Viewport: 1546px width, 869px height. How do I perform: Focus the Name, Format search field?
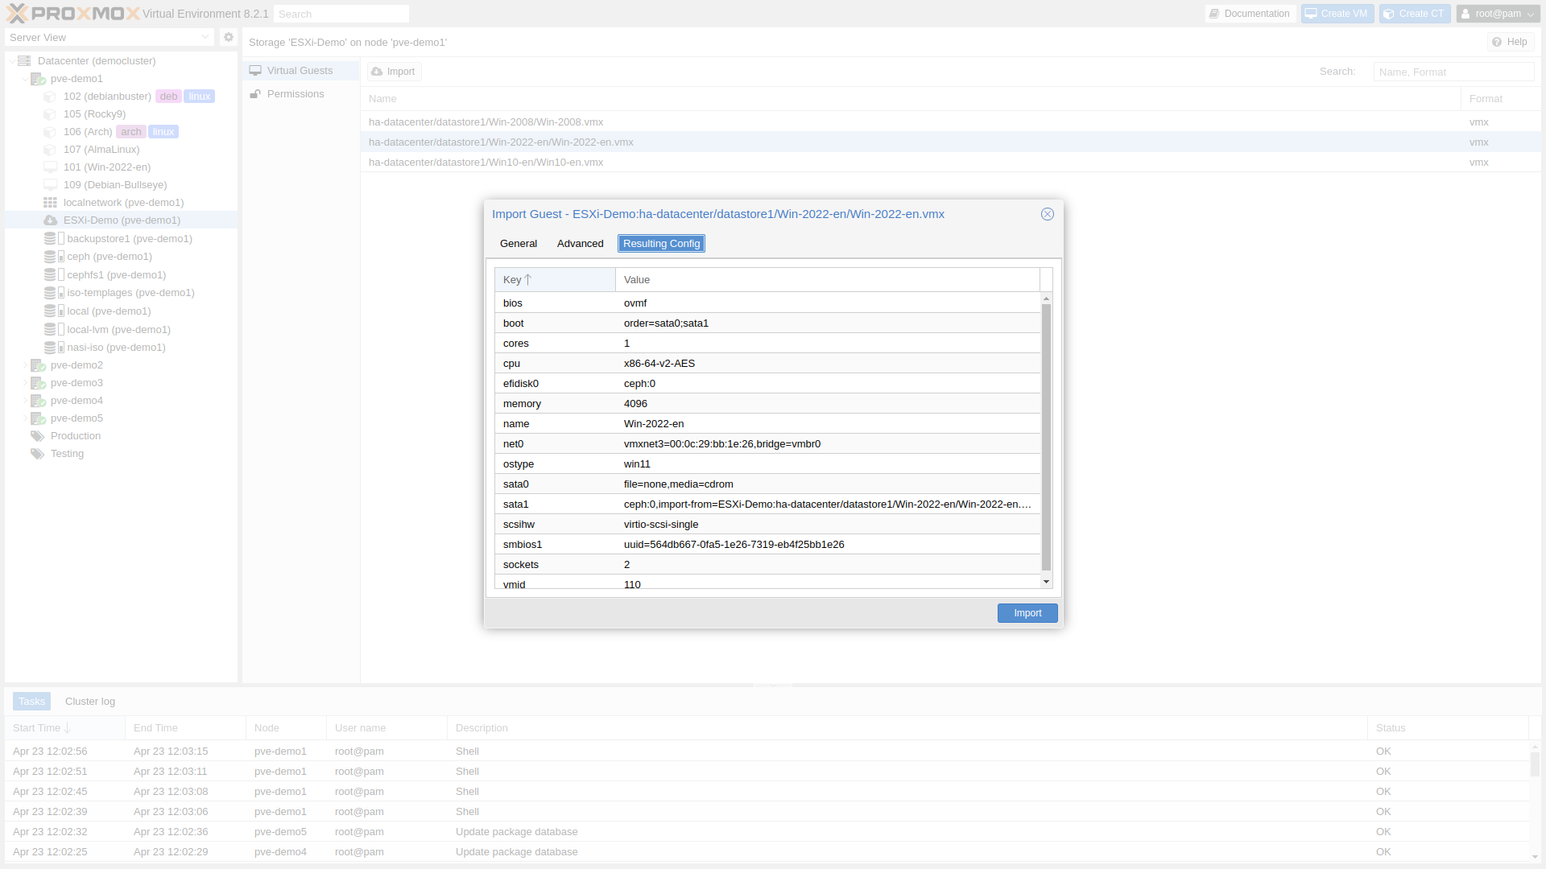[1453, 72]
